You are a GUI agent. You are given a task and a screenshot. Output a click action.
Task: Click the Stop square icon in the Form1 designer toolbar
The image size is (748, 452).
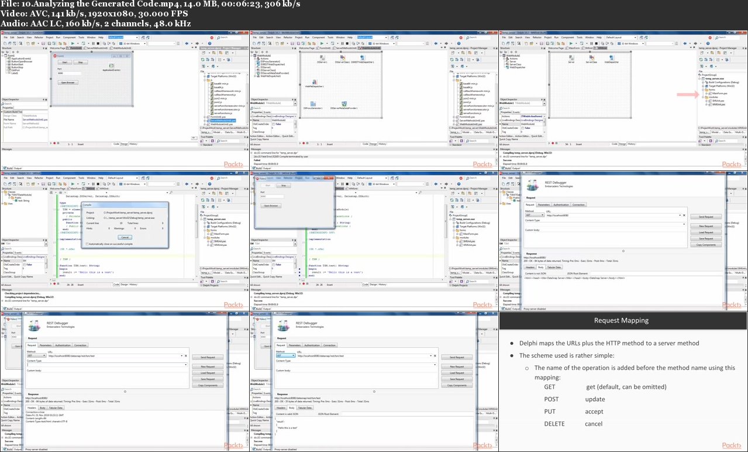(x=98, y=43)
